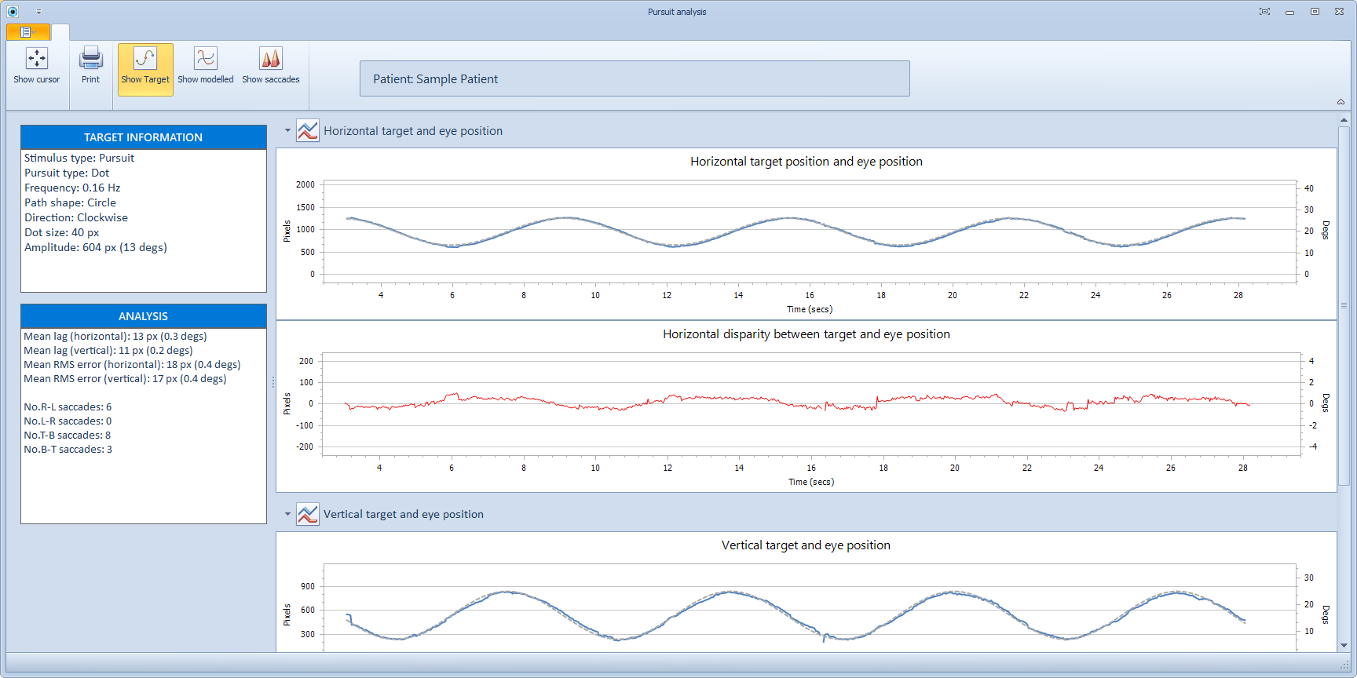Collapse Vertical target and eye position section
Image resolution: width=1357 pixels, height=678 pixels.
click(x=287, y=515)
